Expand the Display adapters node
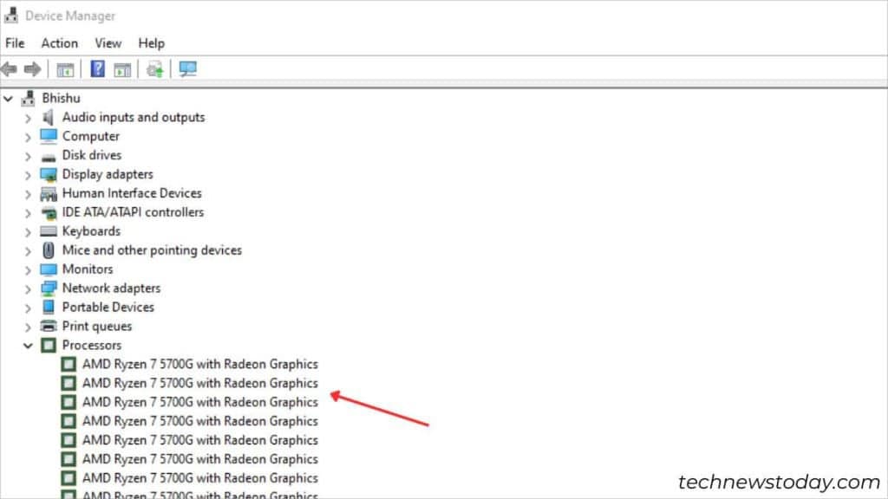888x499 pixels. (x=29, y=174)
